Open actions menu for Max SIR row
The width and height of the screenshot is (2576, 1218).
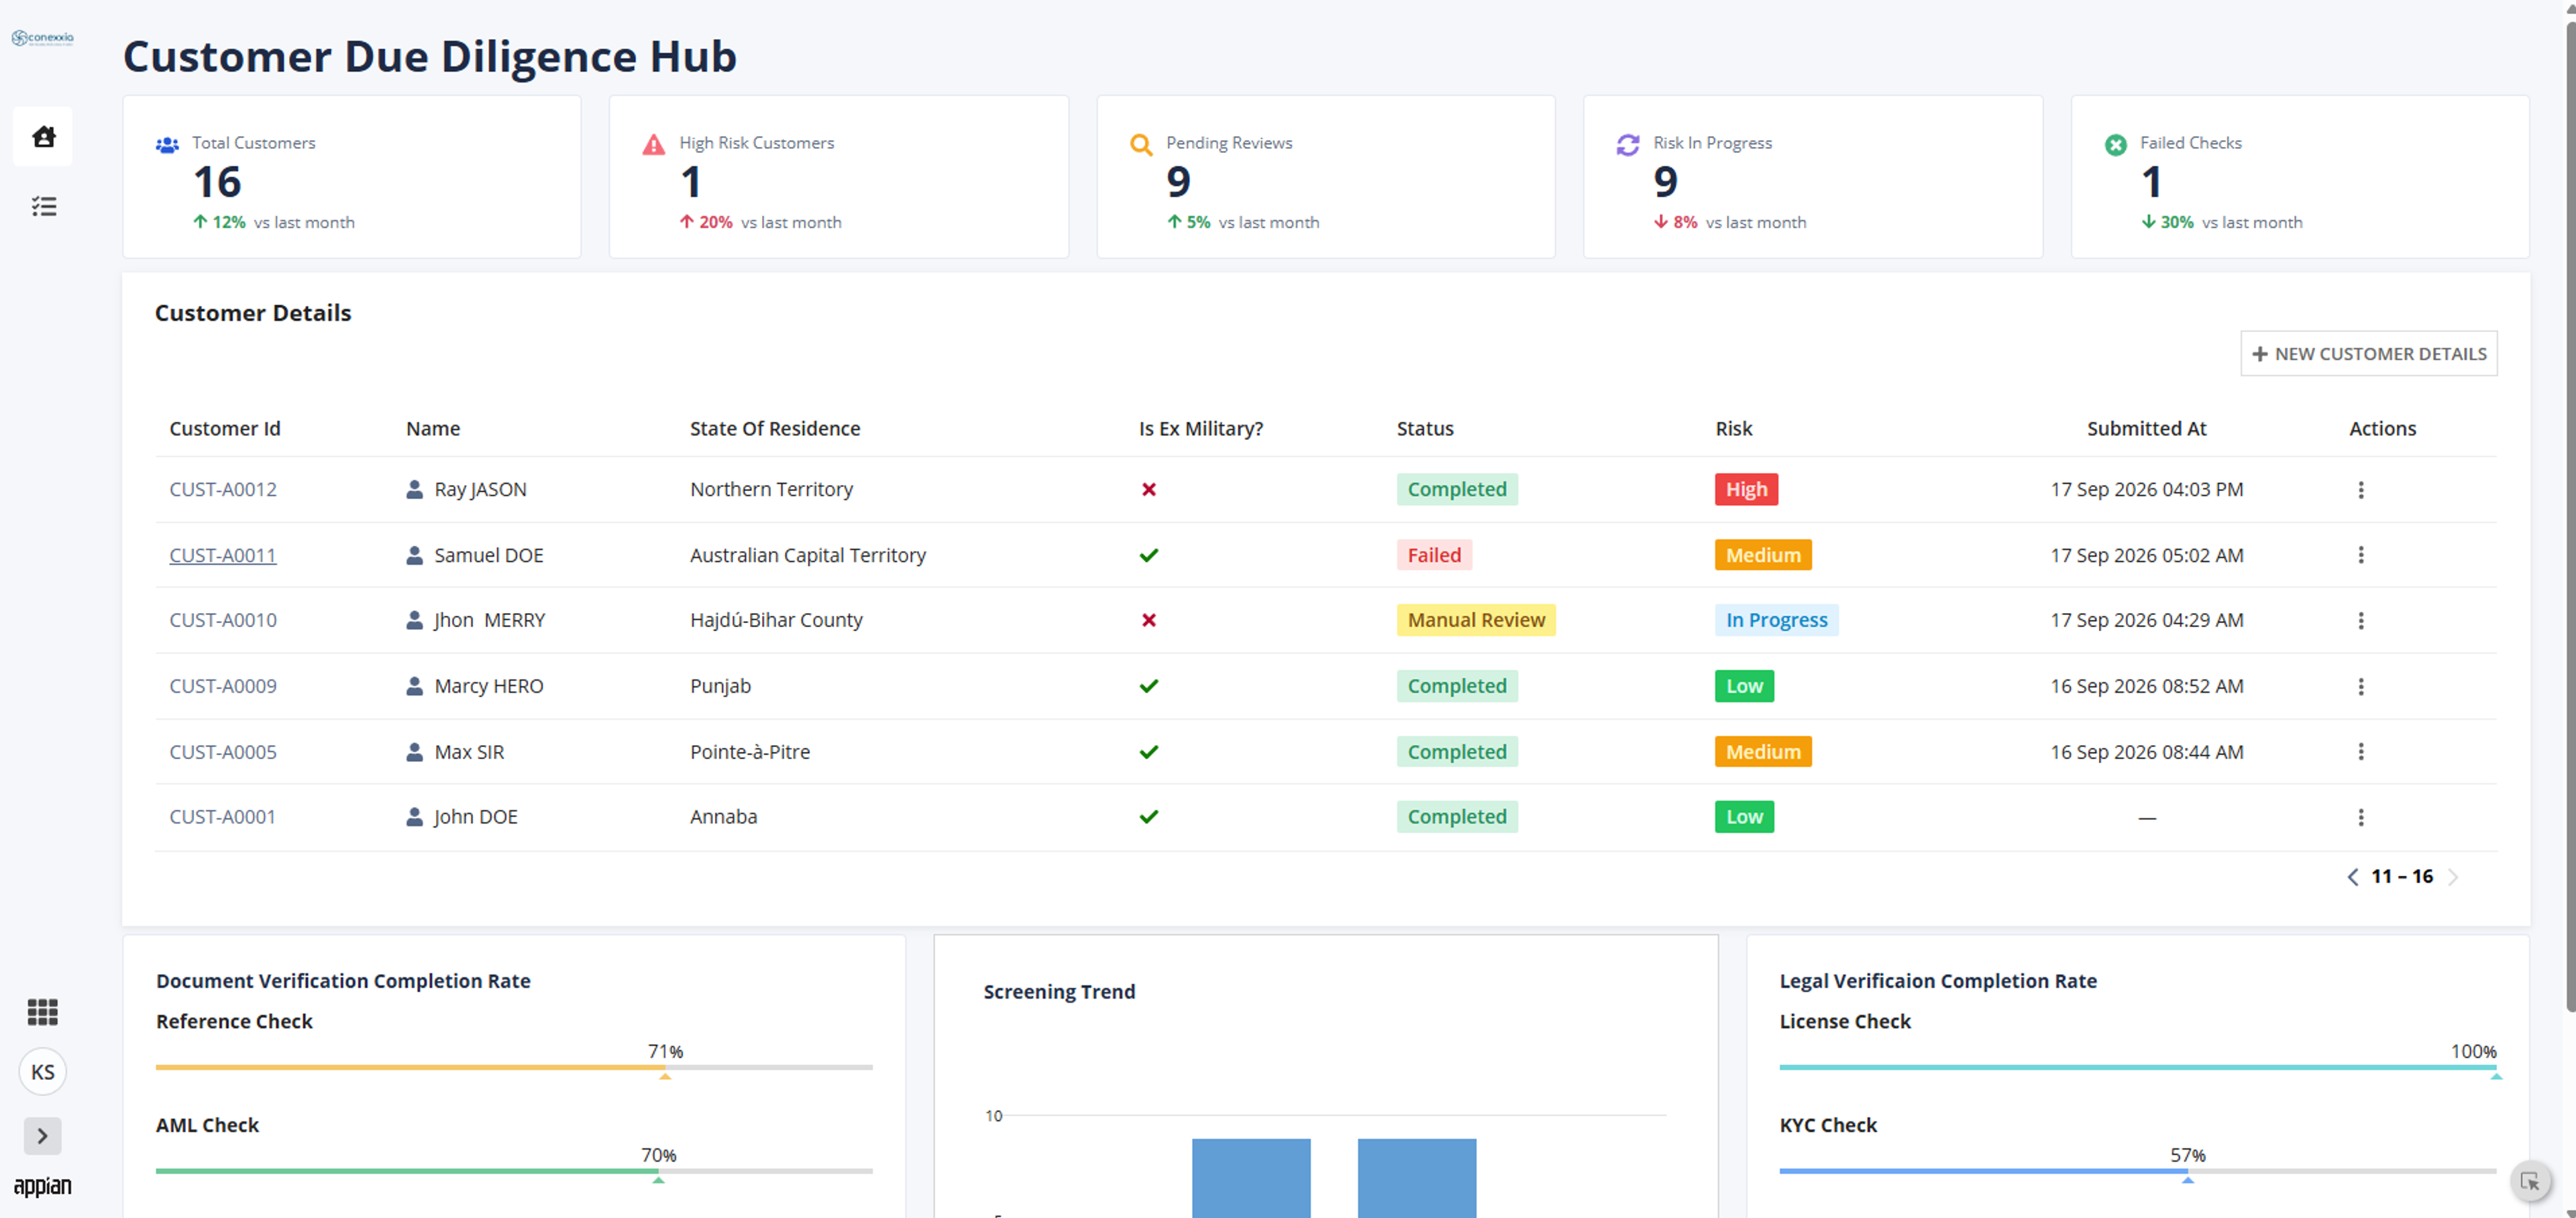(x=2360, y=751)
